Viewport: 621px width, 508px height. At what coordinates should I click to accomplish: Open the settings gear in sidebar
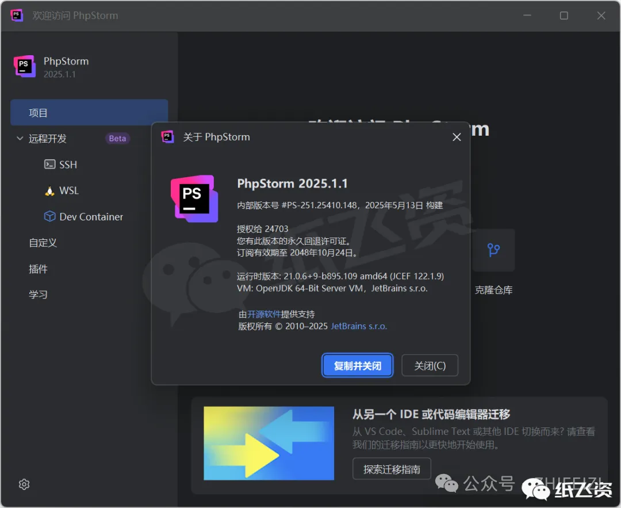[x=24, y=484]
